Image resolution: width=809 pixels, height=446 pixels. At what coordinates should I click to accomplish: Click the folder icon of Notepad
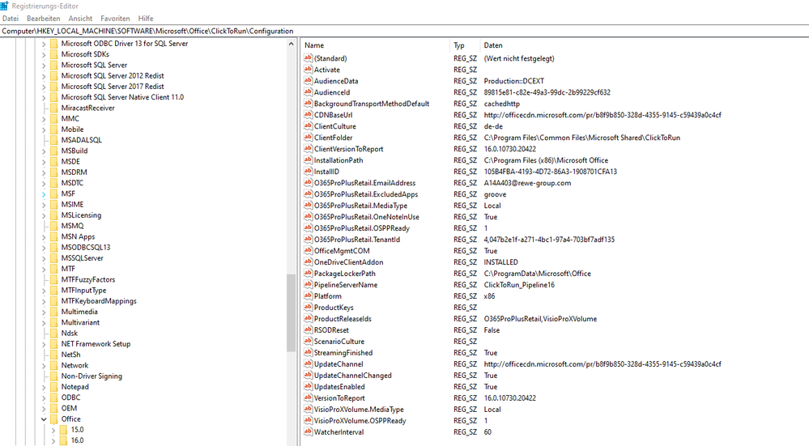tap(53, 387)
